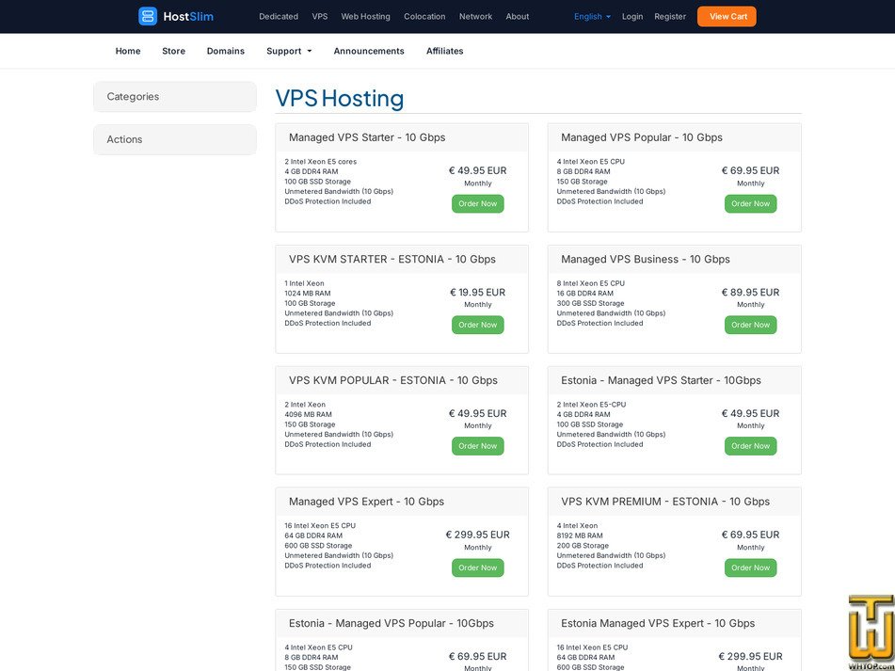Open the VPS top menu item
This screenshot has height=671, width=895.
pyautogui.click(x=320, y=17)
